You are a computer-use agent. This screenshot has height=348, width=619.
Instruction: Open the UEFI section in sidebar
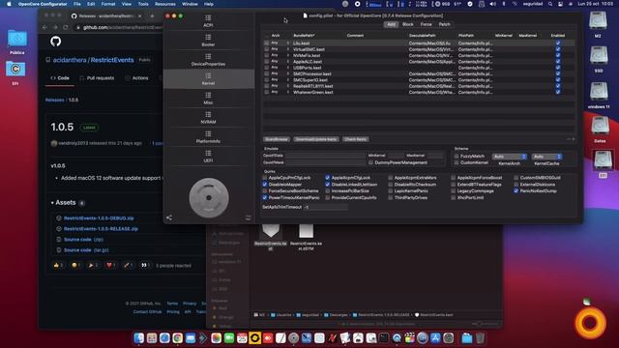pyautogui.click(x=208, y=157)
